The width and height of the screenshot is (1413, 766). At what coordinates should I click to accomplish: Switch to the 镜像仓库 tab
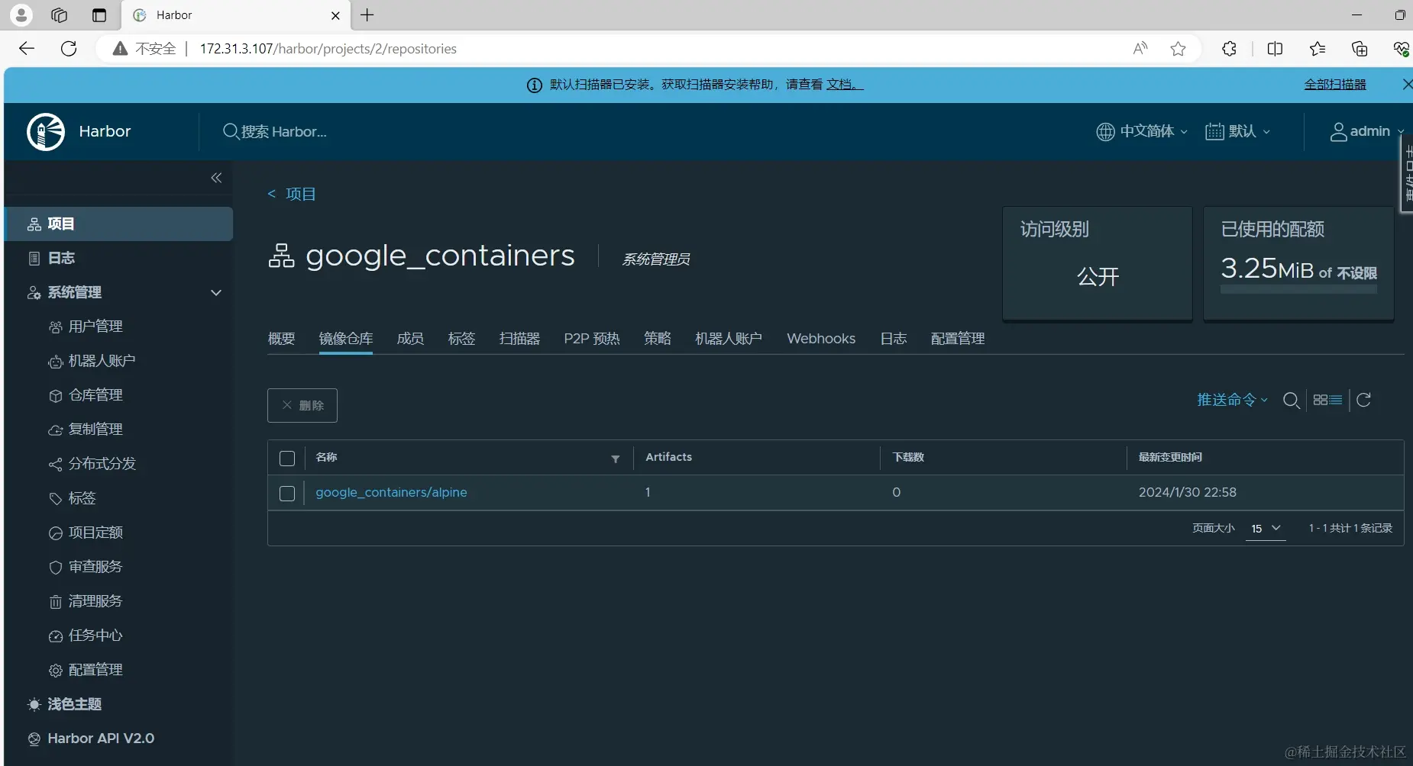(x=346, y=339)
